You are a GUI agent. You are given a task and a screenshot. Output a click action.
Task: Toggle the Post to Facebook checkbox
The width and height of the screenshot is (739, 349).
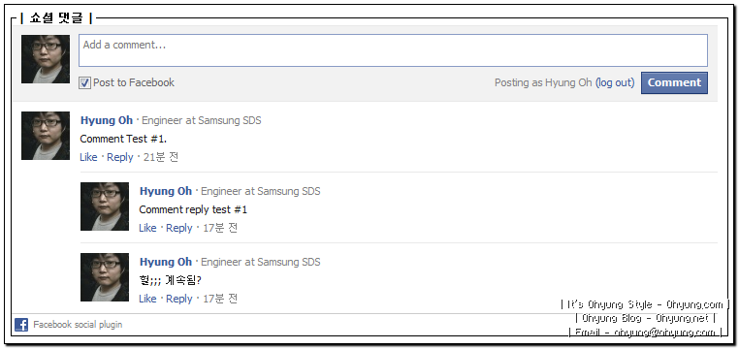[x=84, y=83]
